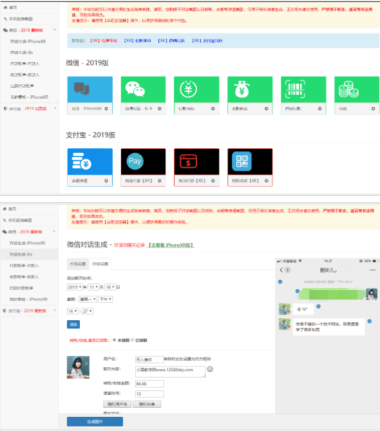Click the avatar photo beside the user name form
Image resolution: width=380 pixels, height=431 pixels.
78,367
